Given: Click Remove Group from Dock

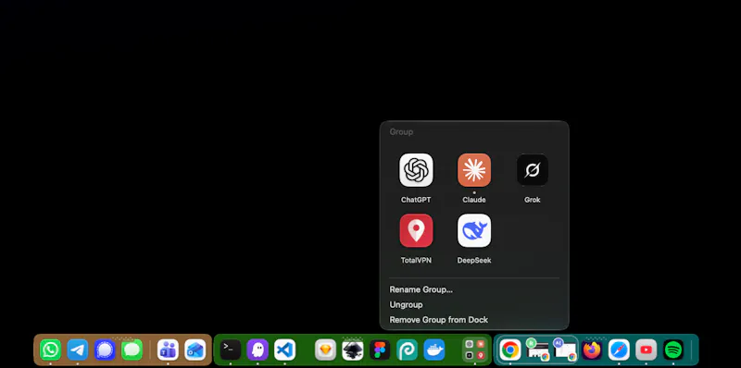Looking at the screenshot, I should (438, 320).
